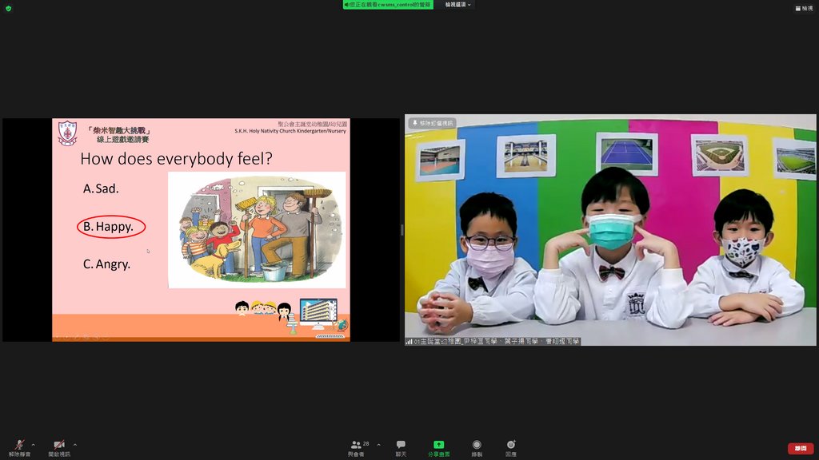The image size is (819, 460).
Task: Click the divider handle between shared screen and video
Action: (402, 230)
